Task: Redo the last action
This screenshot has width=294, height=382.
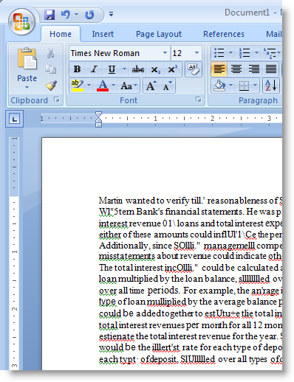Action: pyautogui.click(x=89, y=15)
